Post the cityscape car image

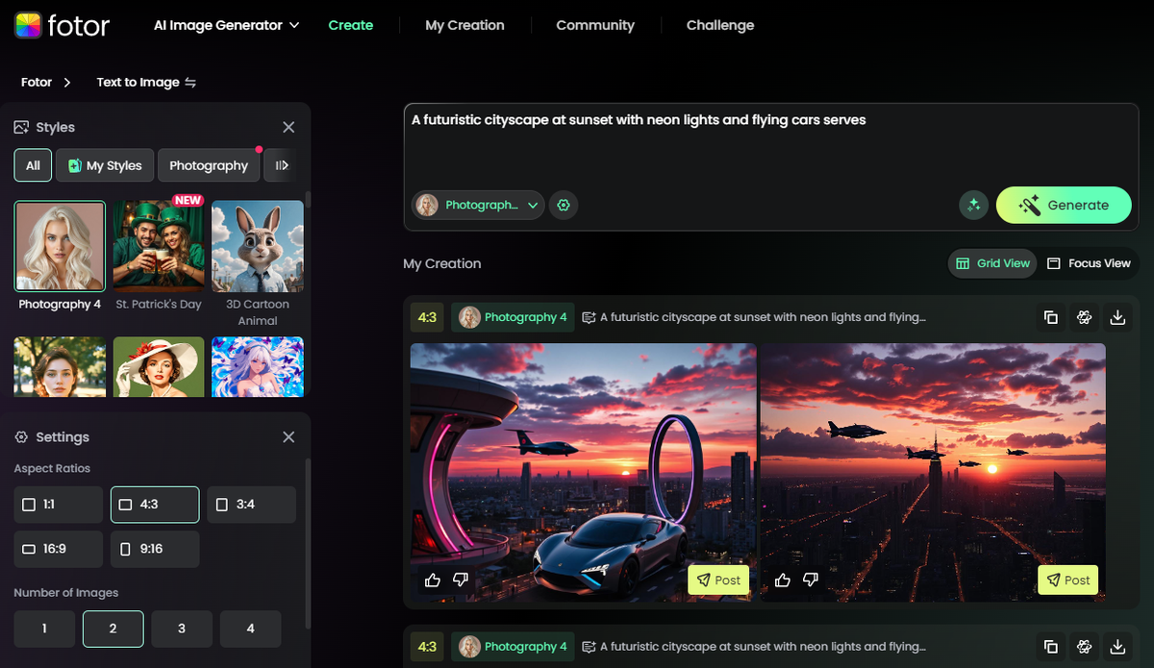[718, 580]
